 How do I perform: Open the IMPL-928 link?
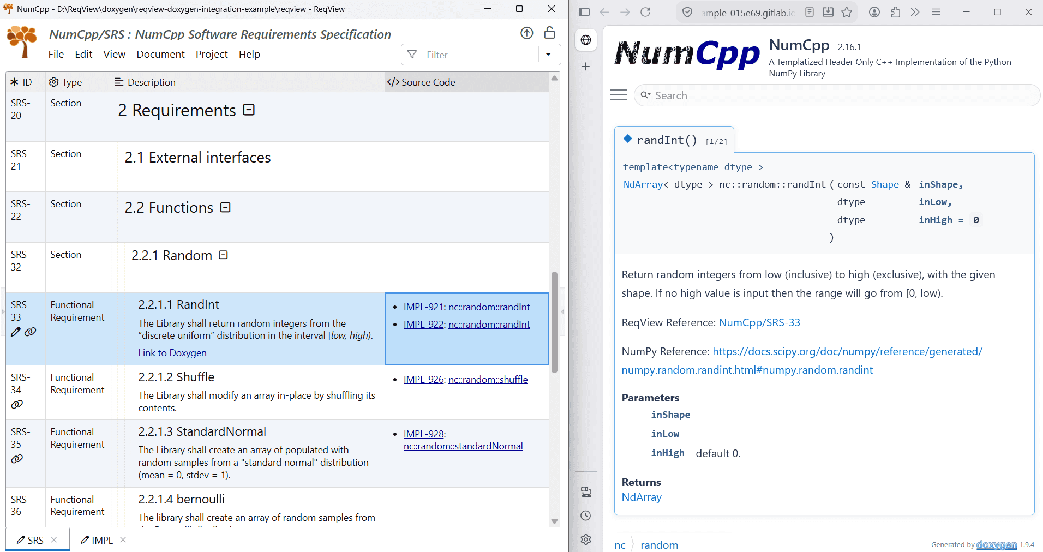coord(423,434)
